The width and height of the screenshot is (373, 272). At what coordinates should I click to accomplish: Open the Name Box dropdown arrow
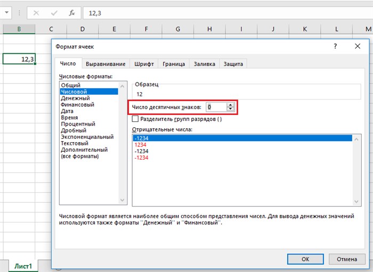6,12
